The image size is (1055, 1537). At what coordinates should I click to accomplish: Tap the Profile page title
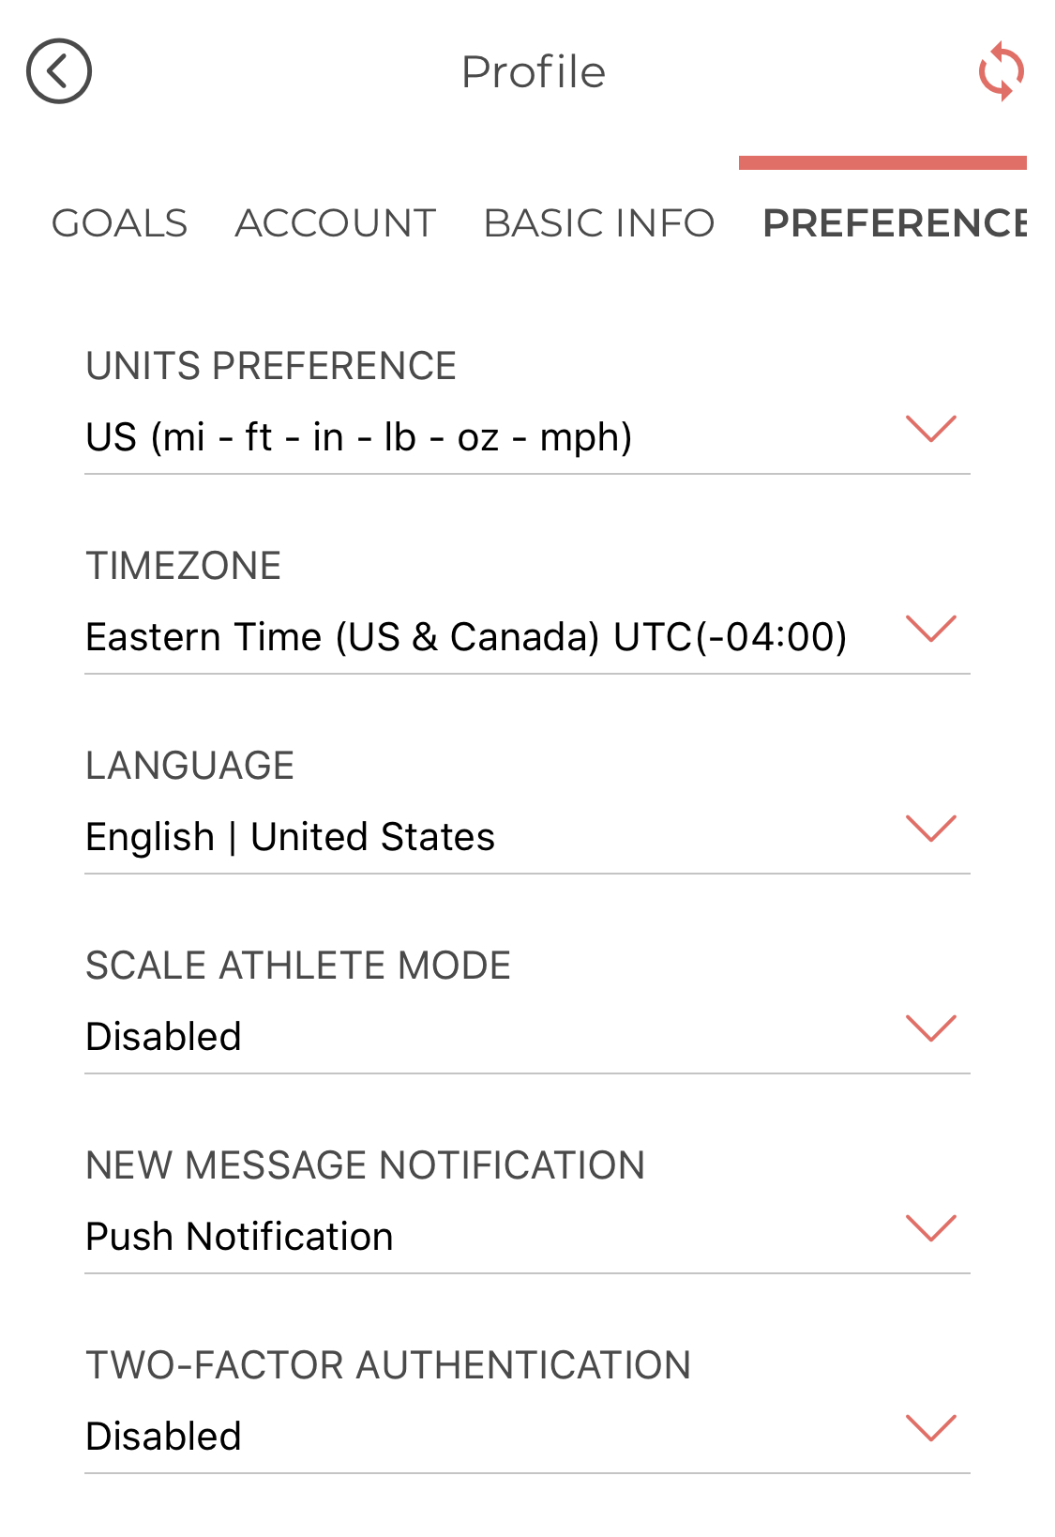coord(533,72)
